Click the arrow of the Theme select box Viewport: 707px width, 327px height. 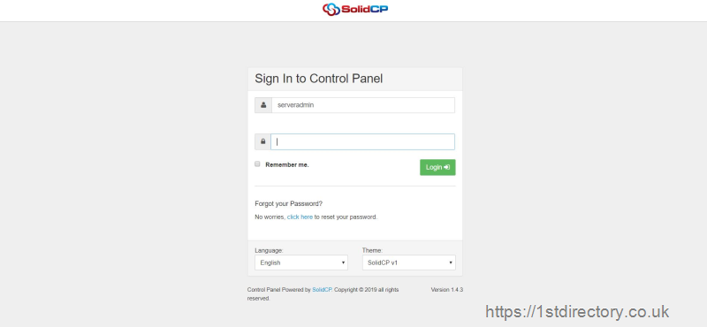pos(451,263)
